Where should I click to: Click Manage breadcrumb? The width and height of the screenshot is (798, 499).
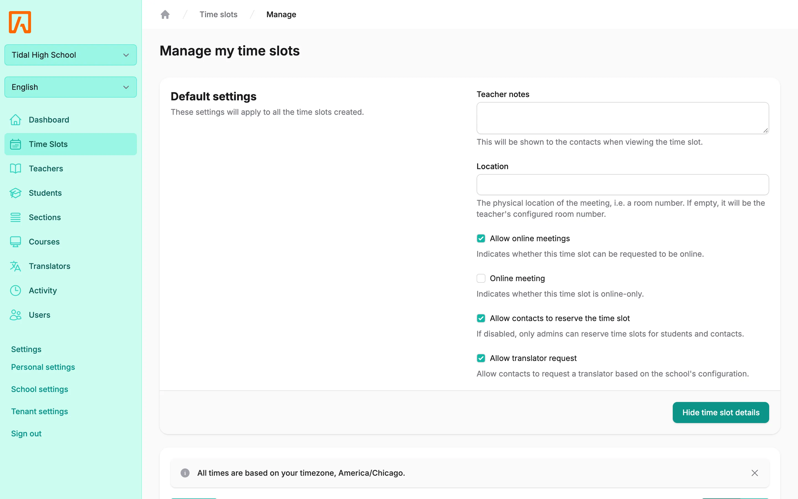(x=281, y=14)
